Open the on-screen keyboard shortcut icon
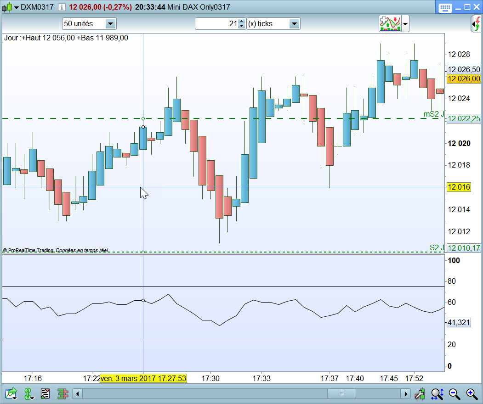This screenshot has height=404, width=483. pos(444,8)
